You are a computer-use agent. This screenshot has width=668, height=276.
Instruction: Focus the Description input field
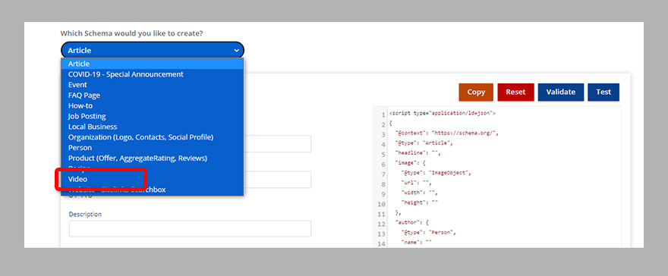point(190,228)
